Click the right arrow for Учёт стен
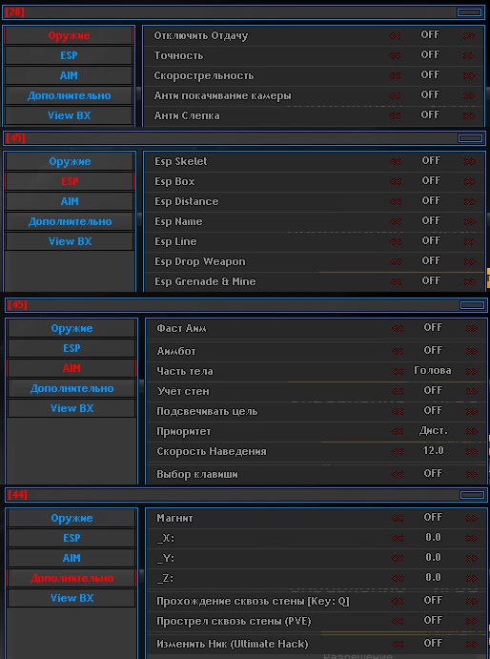Screen dimensions: 490x659 click(x=471, y=391)
